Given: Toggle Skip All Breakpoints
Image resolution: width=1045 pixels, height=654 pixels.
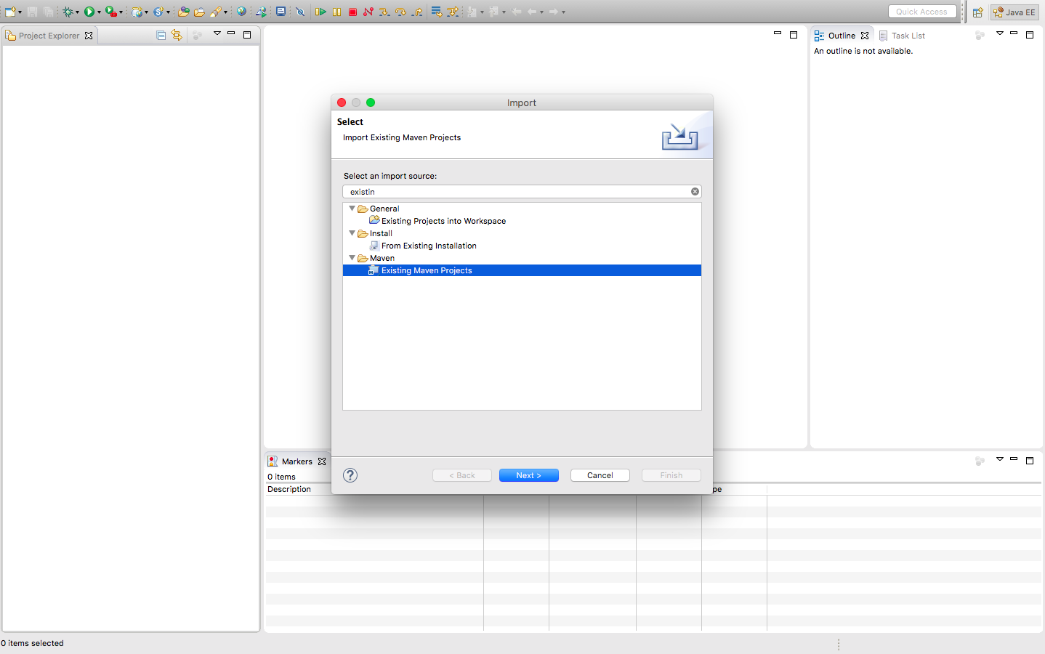Looking at the screenshot, I should coord(300,12).
